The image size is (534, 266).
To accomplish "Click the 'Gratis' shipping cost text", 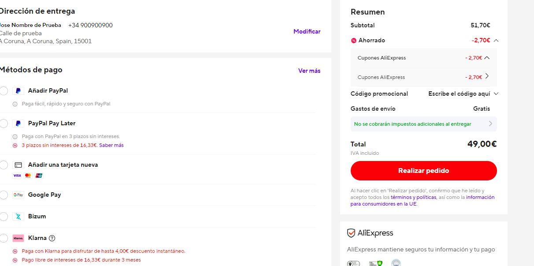I will click(x=482, y=109).
